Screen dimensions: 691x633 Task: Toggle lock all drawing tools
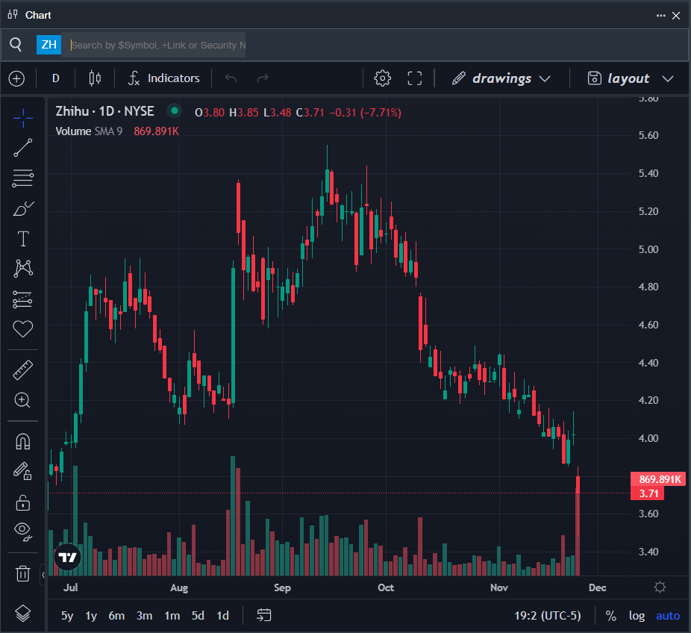coord(23,502)
